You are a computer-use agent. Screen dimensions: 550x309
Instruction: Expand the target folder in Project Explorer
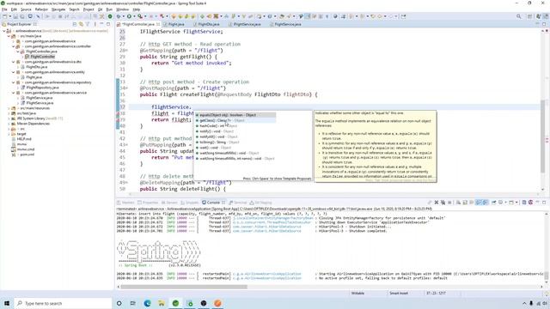pyautogui.click(x=9, y=134)
